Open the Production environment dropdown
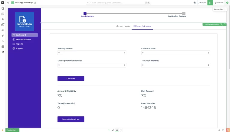This screenshot has height=132, width=230. [x=12, y=130]
